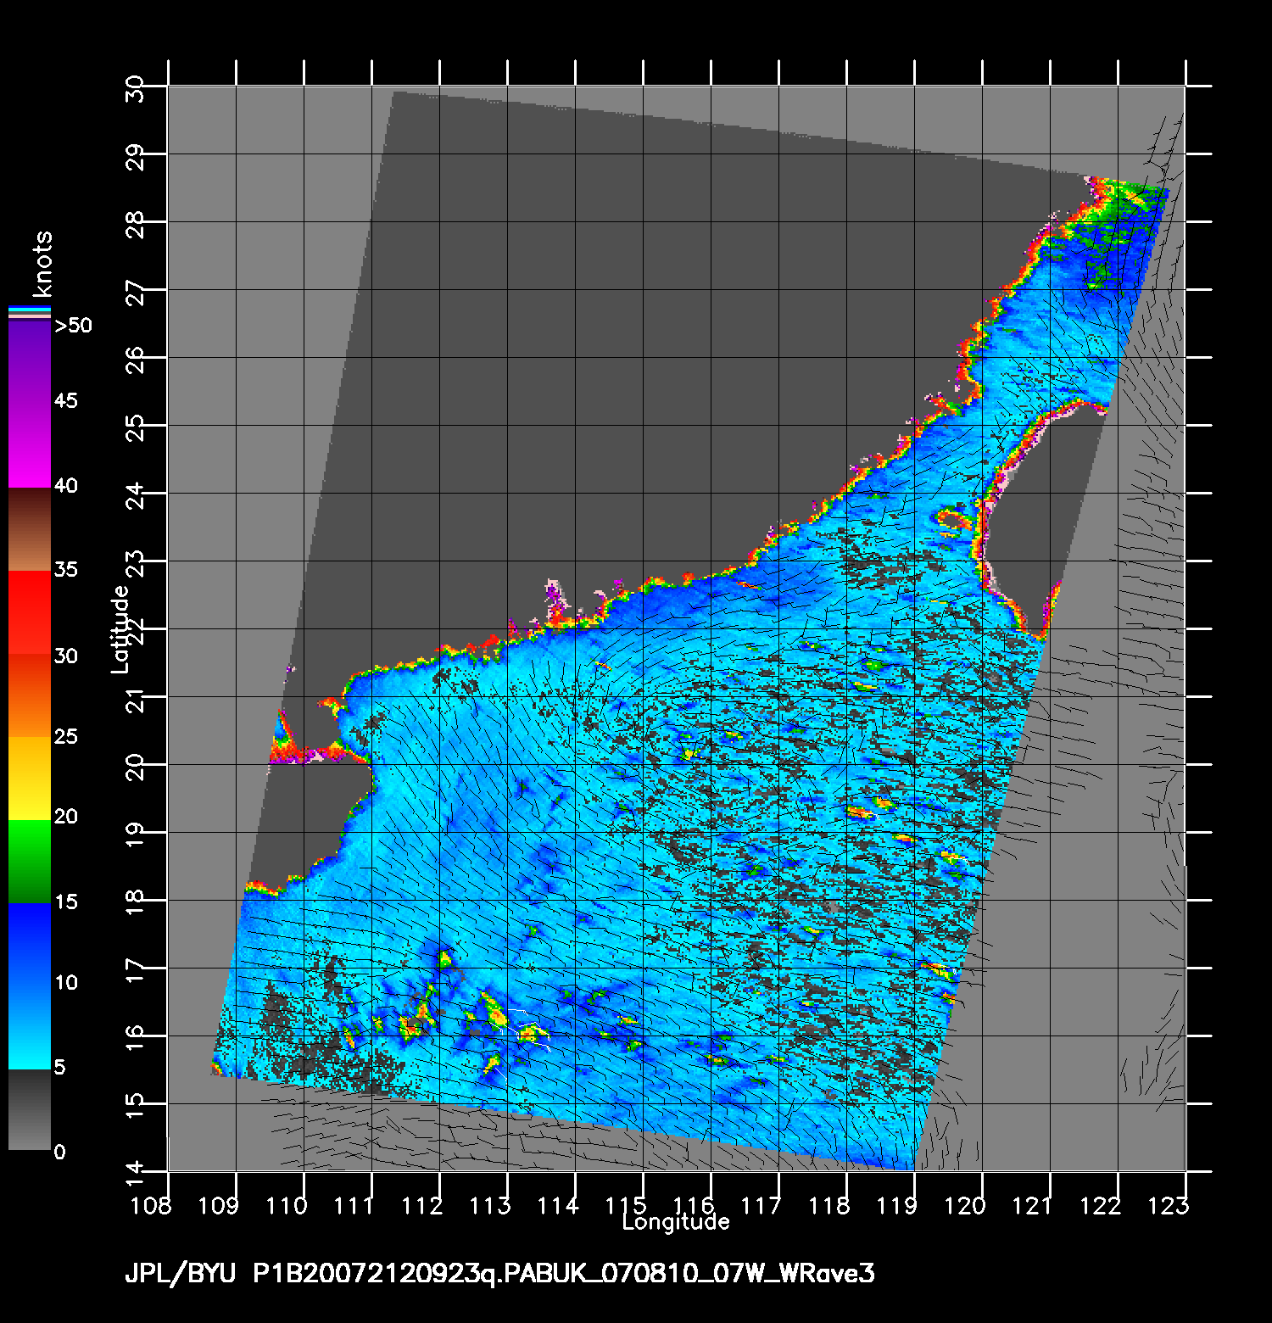Click the '15' colorbar tick label
This screenshot has height=1323, width=1272.
click(66, 902)
